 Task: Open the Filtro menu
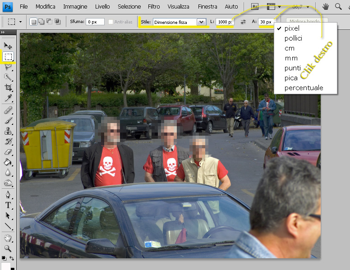click(154, 7)
